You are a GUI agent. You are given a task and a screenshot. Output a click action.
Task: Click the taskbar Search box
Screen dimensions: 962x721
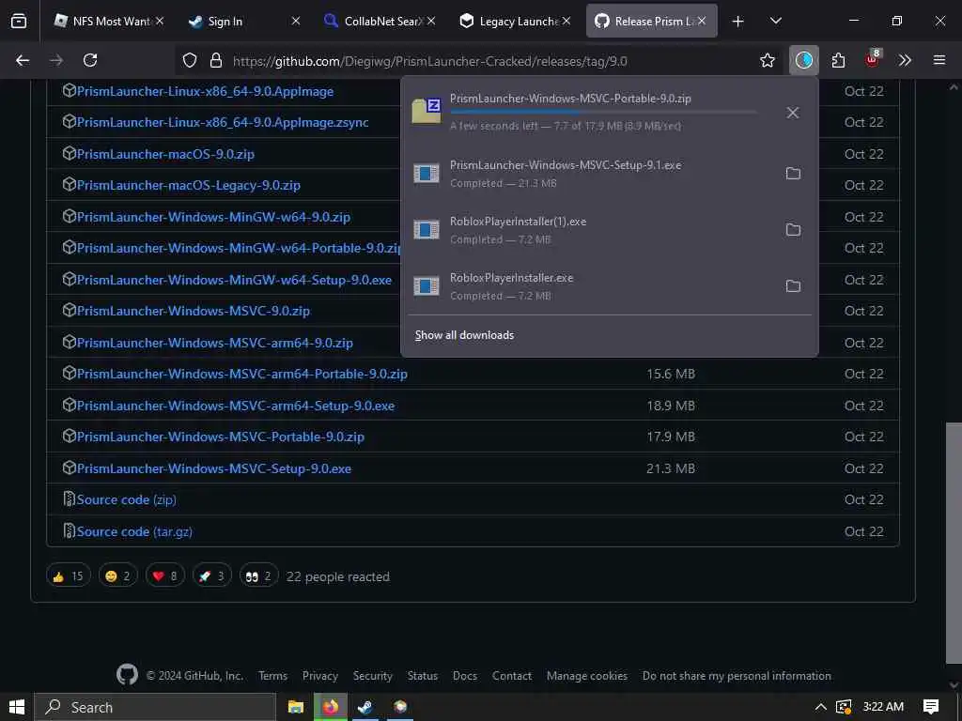tap(155, 707)
